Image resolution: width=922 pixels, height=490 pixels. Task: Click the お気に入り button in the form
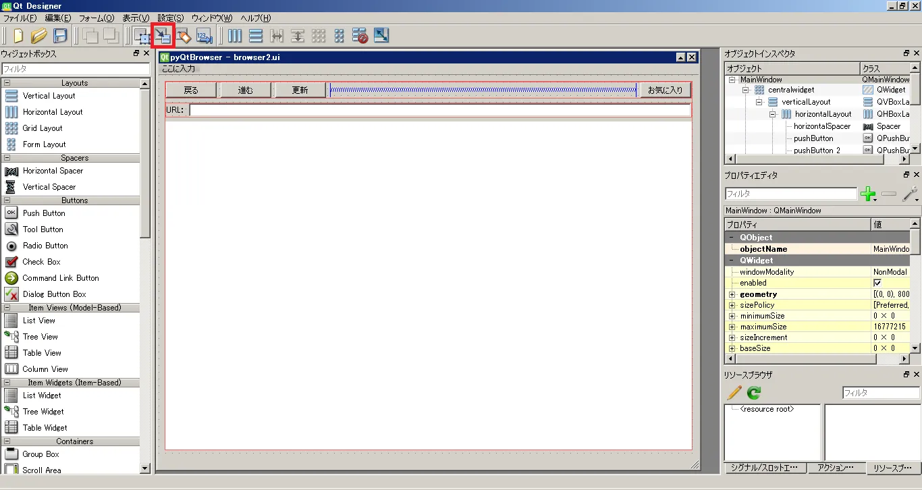coord(665,90)
